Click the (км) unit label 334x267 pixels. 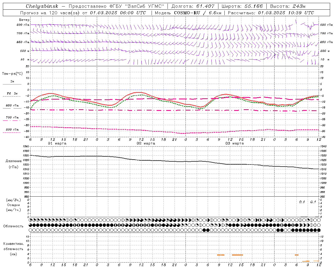pyautogui.click(x=14, y=254)
